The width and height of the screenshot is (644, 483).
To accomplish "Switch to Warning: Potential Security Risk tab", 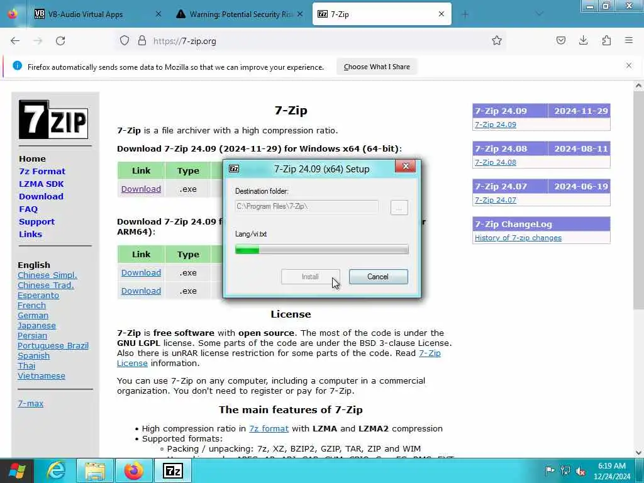I will pos(240,14).
